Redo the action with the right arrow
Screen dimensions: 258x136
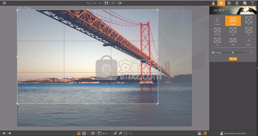tap(100, 3)
